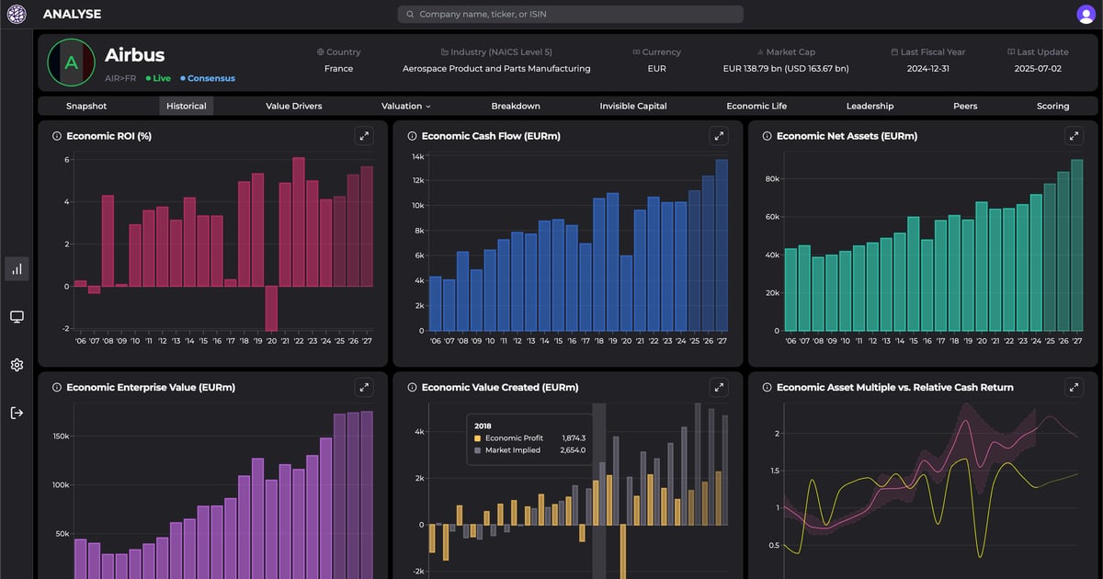Expand the Economic ROI chart fullscreen

pos(364,136)
